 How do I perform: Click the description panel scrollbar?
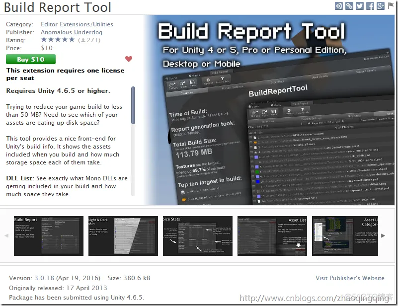pyautogui.click(x=133, y=105)
